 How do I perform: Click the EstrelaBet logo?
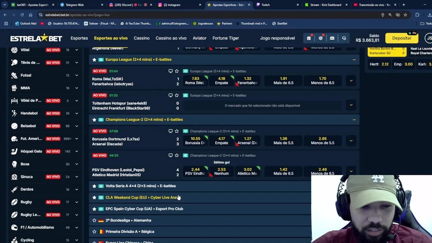(x=36, y=38)
